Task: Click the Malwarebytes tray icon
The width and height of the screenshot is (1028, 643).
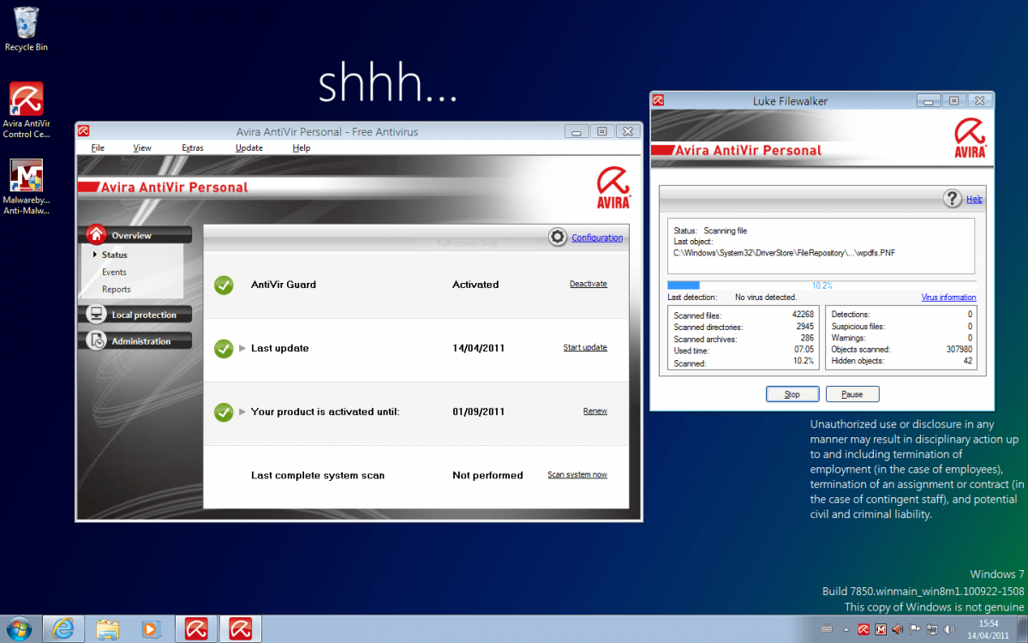Action: coord(882,629)
